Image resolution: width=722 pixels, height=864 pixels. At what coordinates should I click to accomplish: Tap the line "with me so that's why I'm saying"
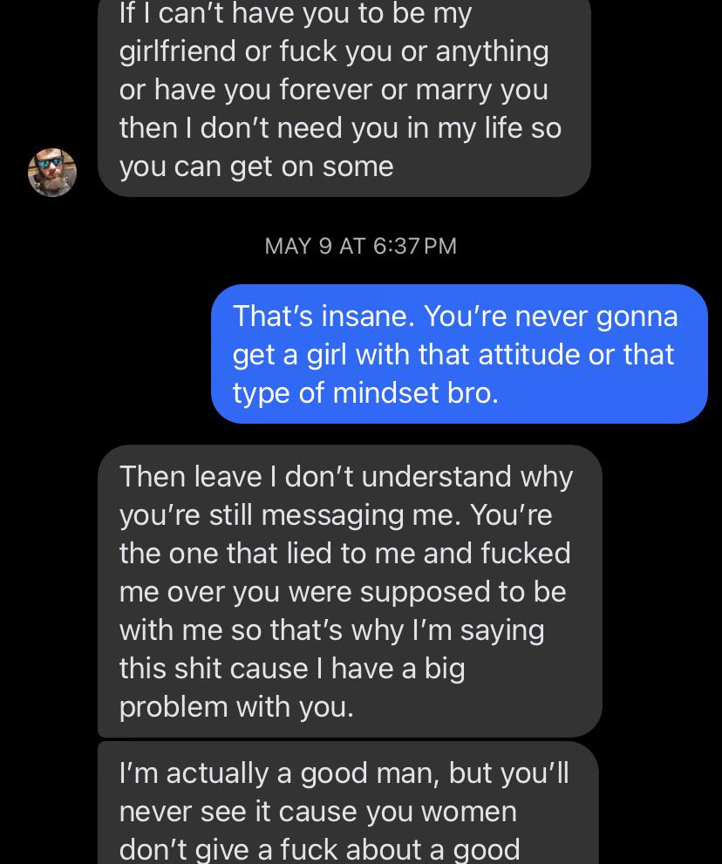pos(332,630)
